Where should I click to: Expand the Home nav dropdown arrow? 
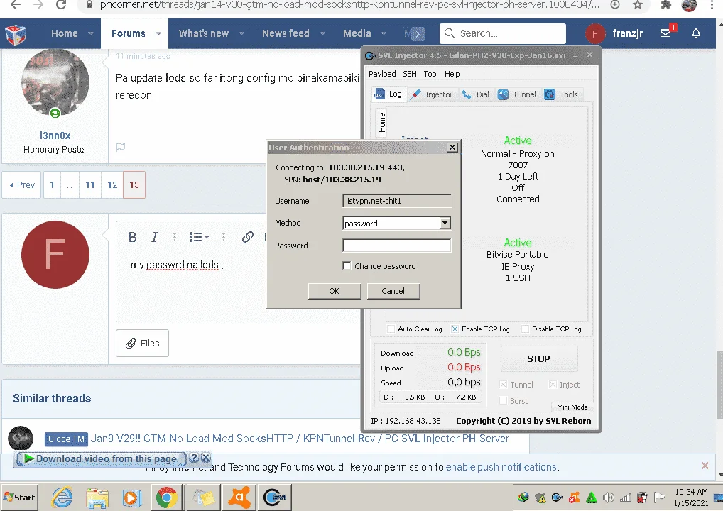[x=91, y=33]
